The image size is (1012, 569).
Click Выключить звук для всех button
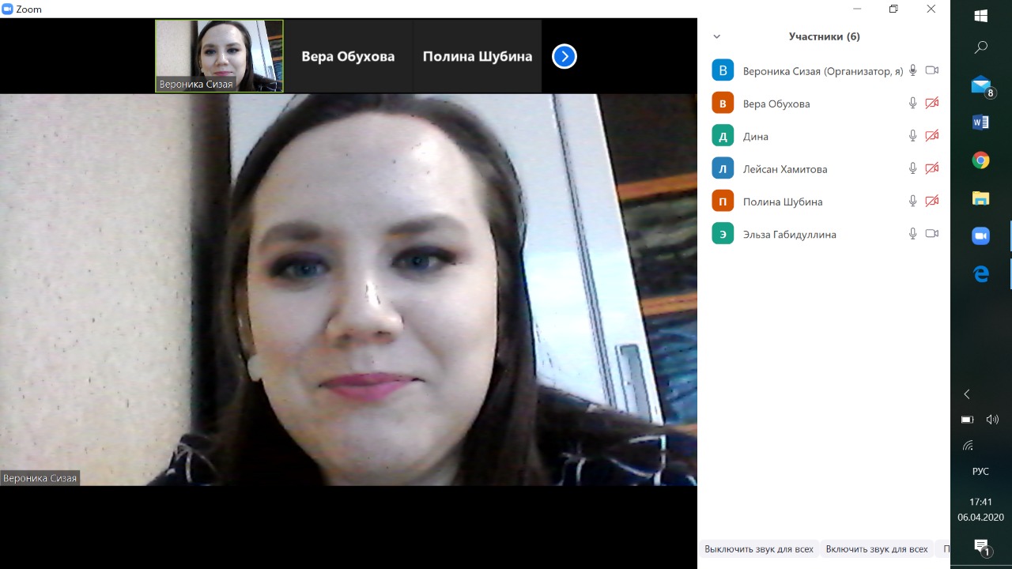758,548
